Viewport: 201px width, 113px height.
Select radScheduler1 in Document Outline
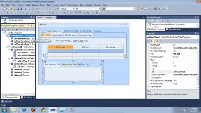(x=23, y=52)
